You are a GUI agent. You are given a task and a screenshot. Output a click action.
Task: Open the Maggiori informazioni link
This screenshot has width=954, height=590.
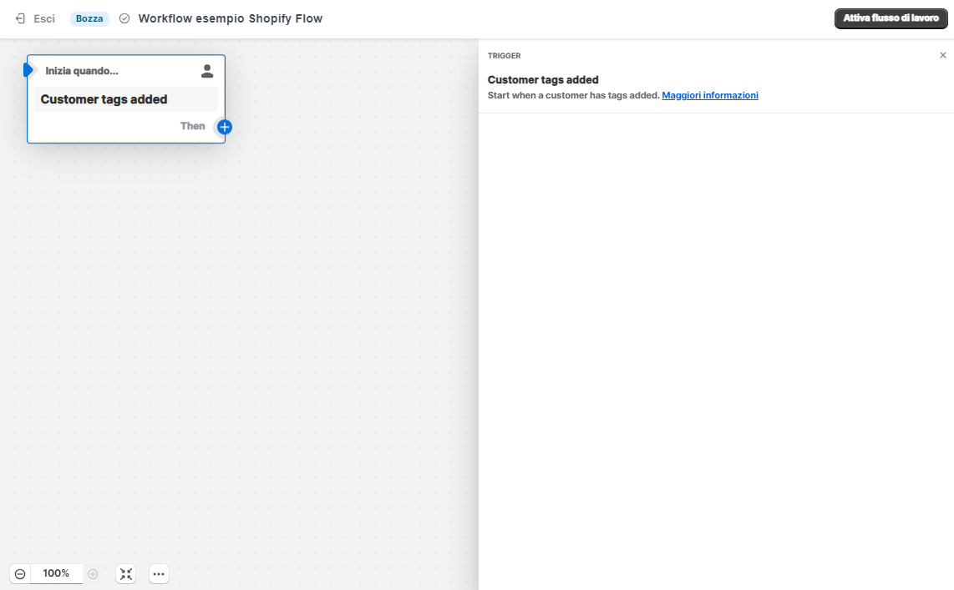[709, 95]
